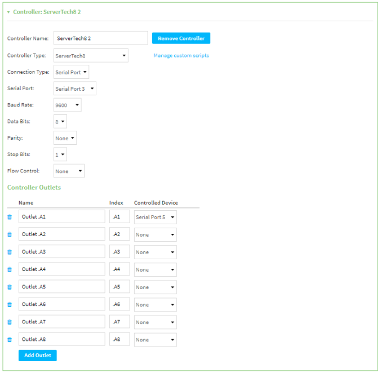Edit the Outlet .A8 name field
The image size is (381, 373).
[x=62, y=339]
